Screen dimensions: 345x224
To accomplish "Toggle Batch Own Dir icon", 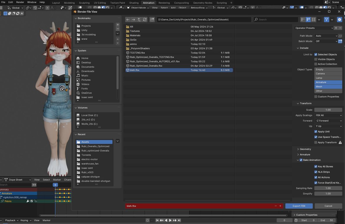I will (x=340, y=41).
